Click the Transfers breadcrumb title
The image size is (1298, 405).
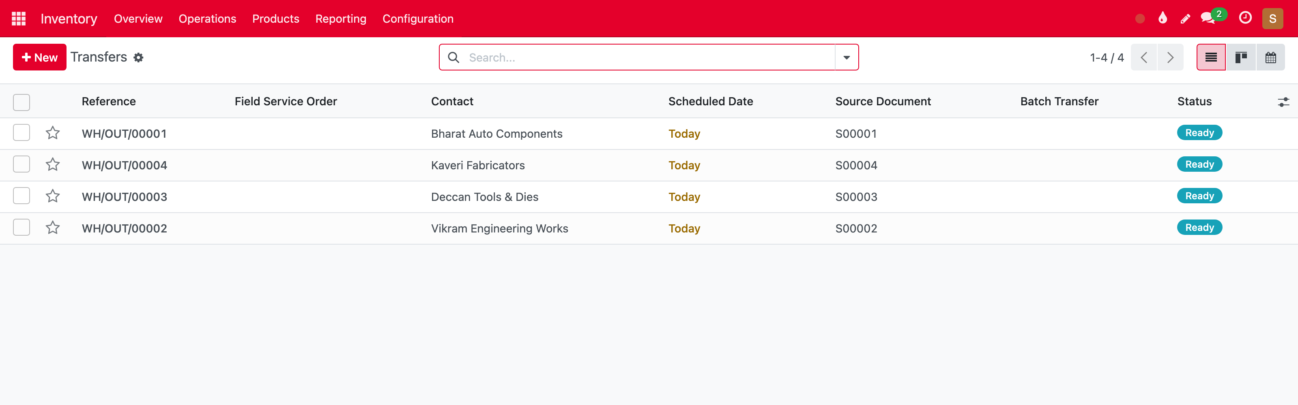coord(99,57)
